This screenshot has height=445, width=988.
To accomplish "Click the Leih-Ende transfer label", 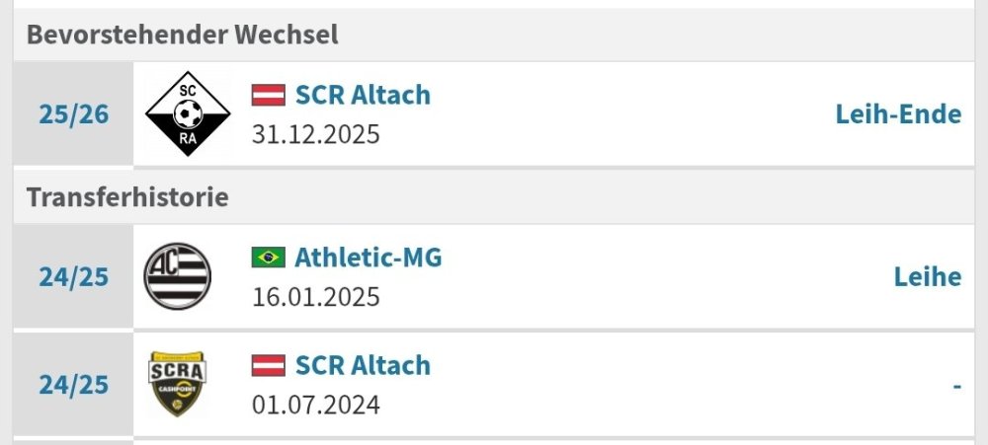I will coord(898,114).
